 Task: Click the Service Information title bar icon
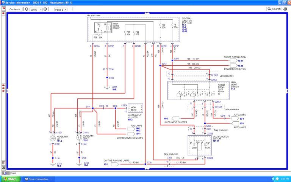[3, 3]
